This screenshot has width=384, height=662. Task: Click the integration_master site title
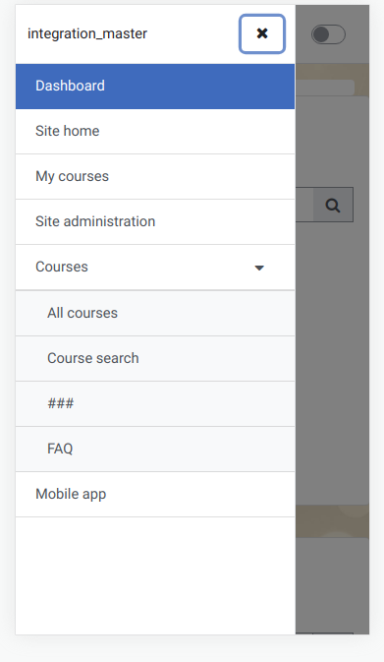point(87,33)
